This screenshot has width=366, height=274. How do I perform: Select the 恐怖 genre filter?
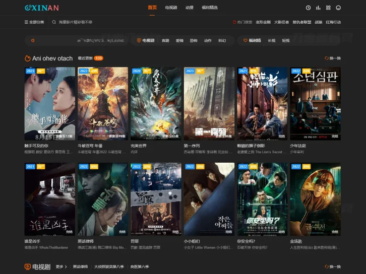(194, 41)
